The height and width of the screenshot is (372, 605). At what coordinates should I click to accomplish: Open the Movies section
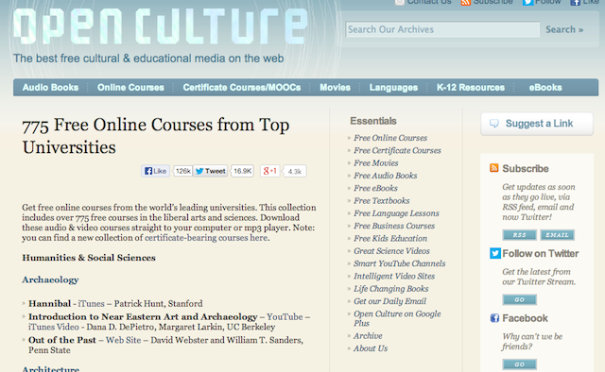[335, 88]
